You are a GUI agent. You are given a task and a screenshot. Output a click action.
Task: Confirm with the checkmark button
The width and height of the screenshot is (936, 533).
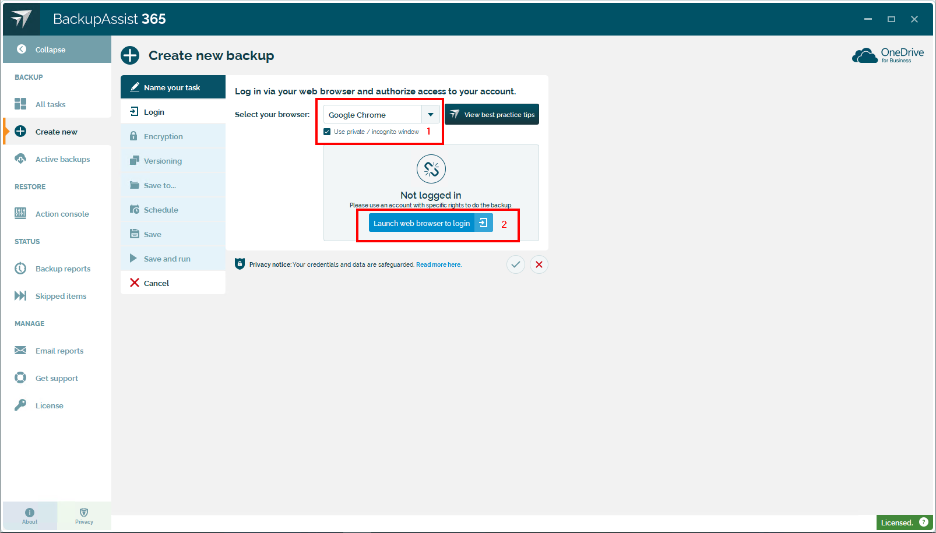click(x=516, y=264)
